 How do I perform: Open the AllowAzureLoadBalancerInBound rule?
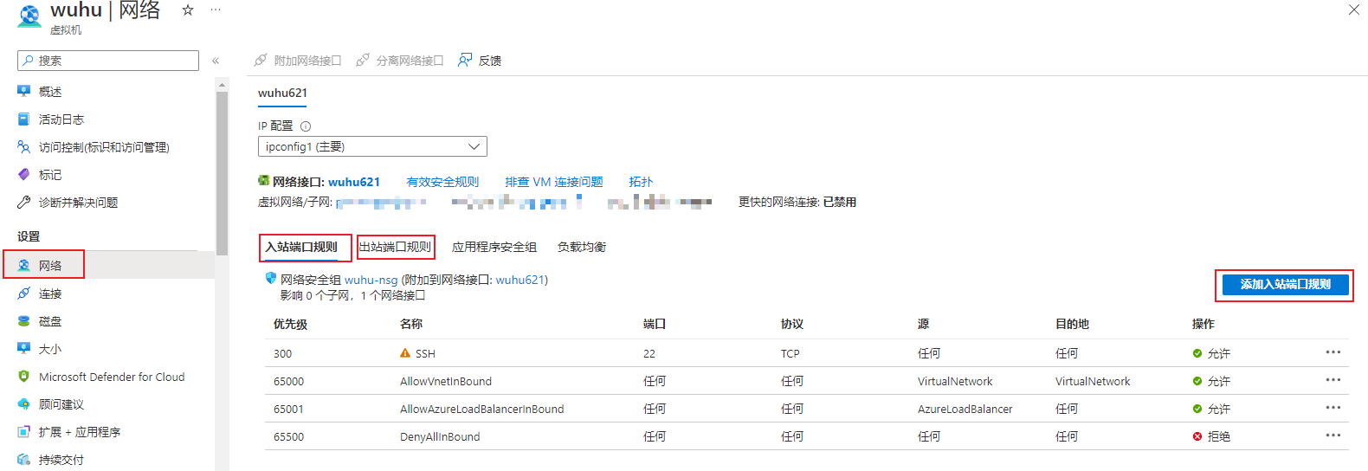(x=481, y=409)
